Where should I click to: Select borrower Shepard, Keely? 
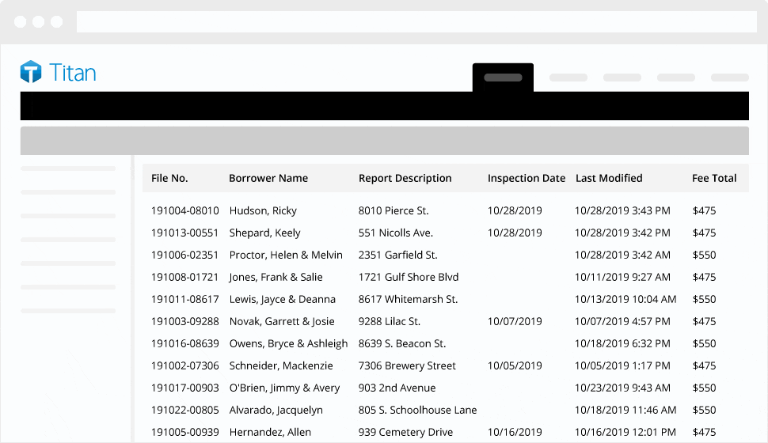click(265, 233)
